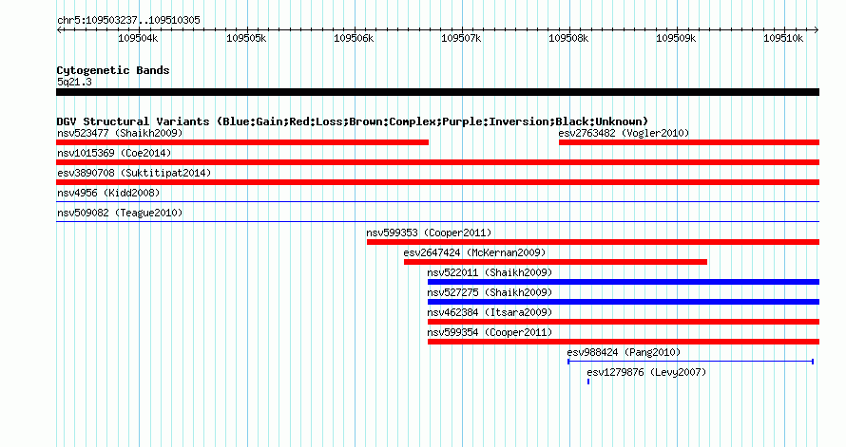
Task: Click the nsv523477 (Shaikh2009) variant label
Action: (120, 133)
